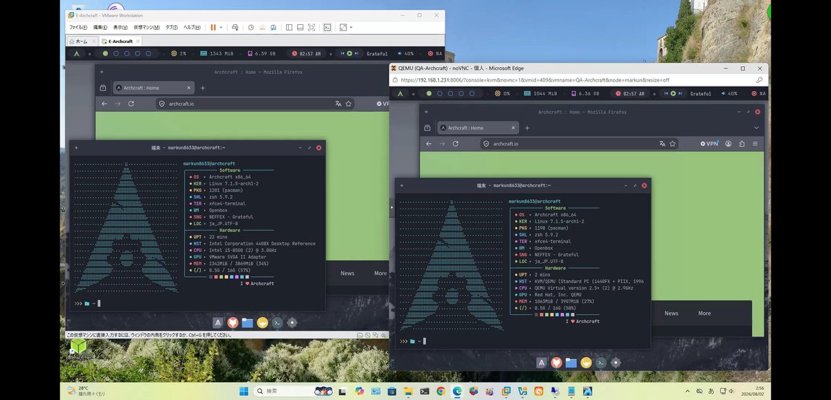Skip to next track in VMware guest

click(x=358, y=53)
